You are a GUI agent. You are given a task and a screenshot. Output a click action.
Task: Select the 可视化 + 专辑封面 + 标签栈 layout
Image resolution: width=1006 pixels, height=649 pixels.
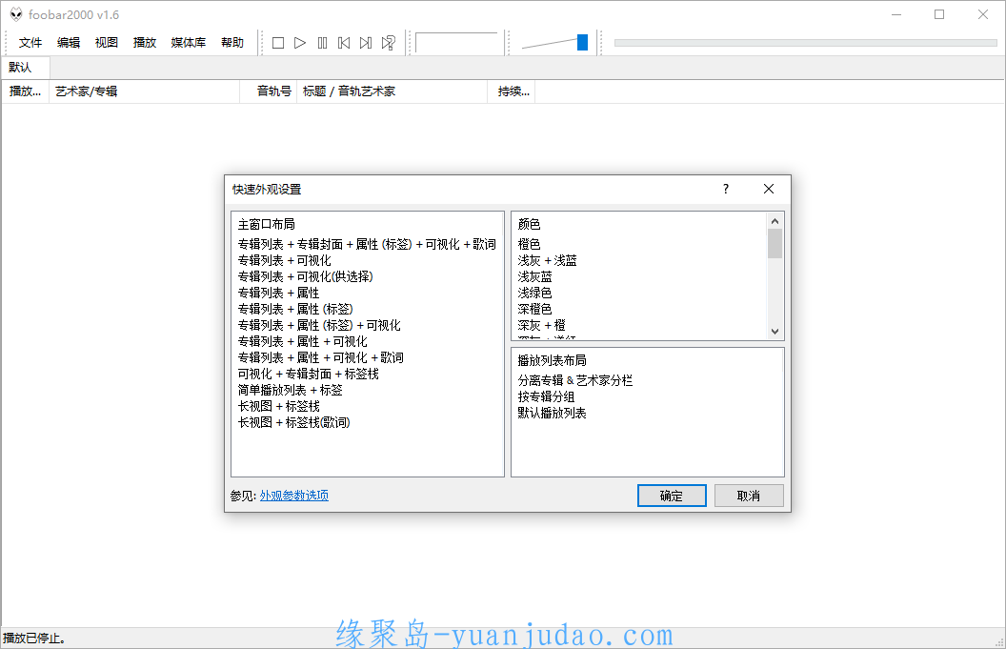tap(308, 374)
